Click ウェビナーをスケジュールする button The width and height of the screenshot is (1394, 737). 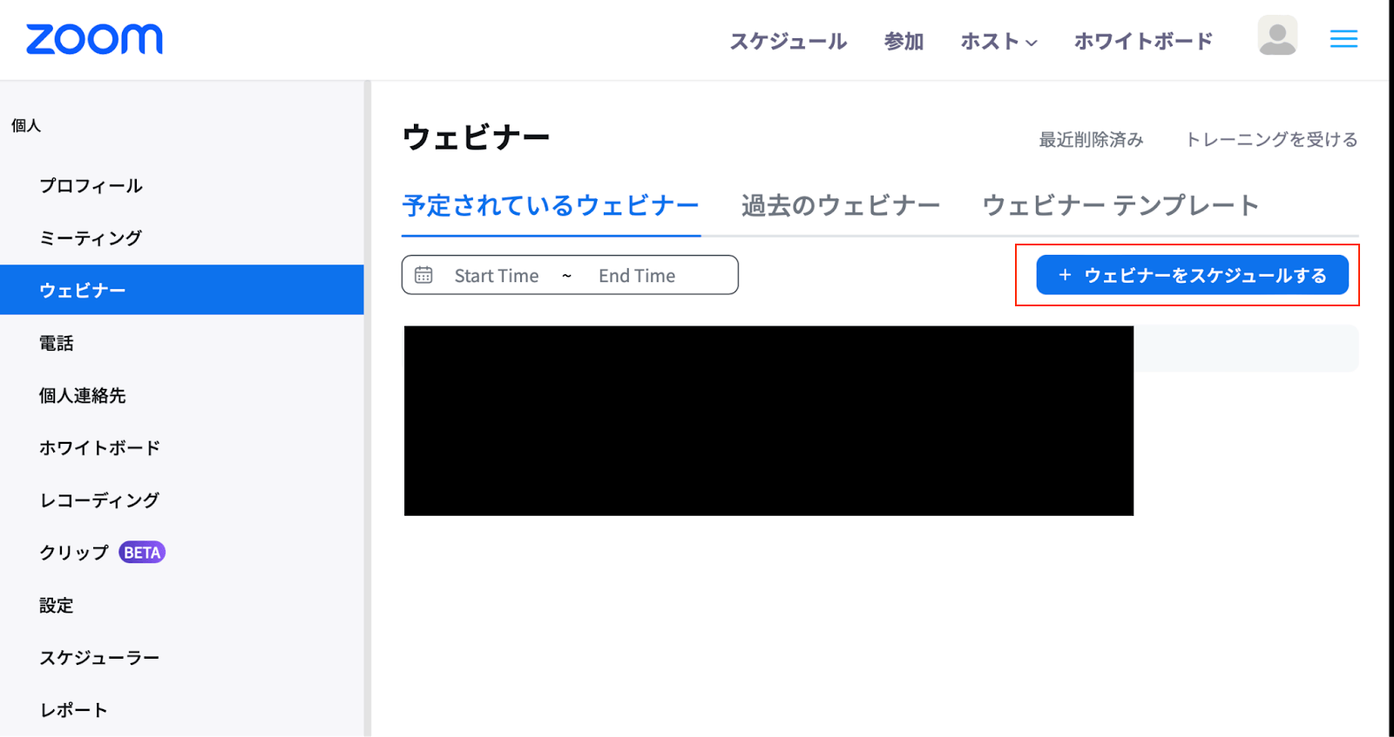tap(1192, 275)
